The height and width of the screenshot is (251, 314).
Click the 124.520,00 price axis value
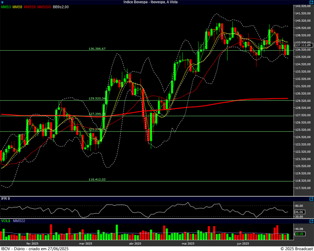[303, 137]
